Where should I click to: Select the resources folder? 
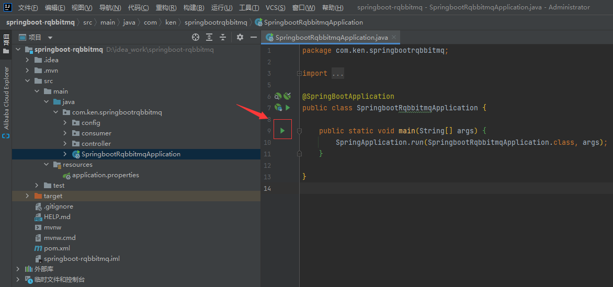77,165
